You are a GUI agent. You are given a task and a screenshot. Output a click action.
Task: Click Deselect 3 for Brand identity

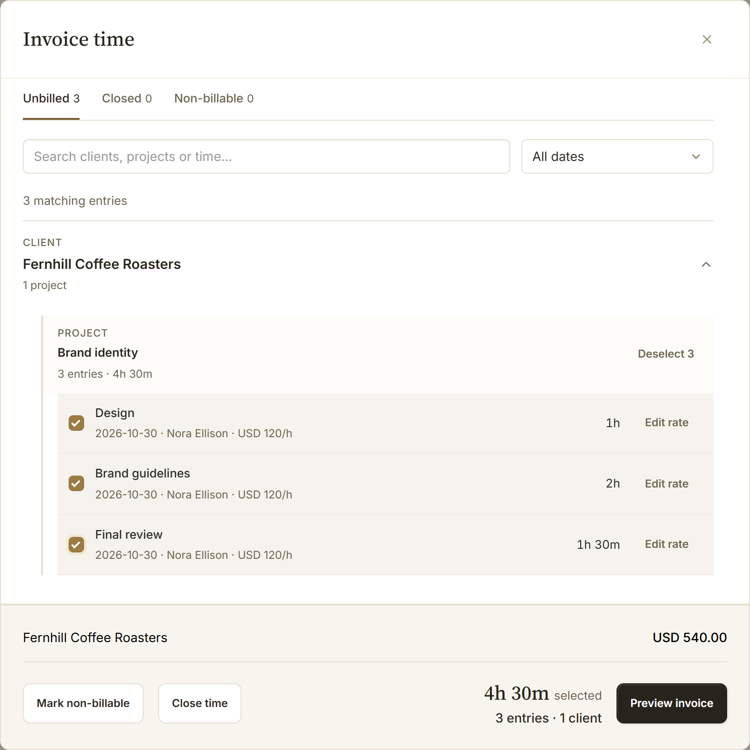(665, 354)
